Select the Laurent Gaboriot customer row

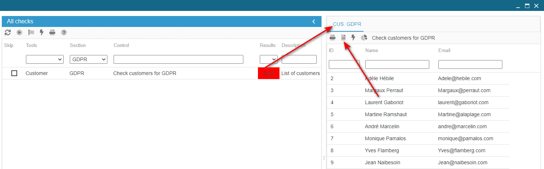(x=384, y=102)
